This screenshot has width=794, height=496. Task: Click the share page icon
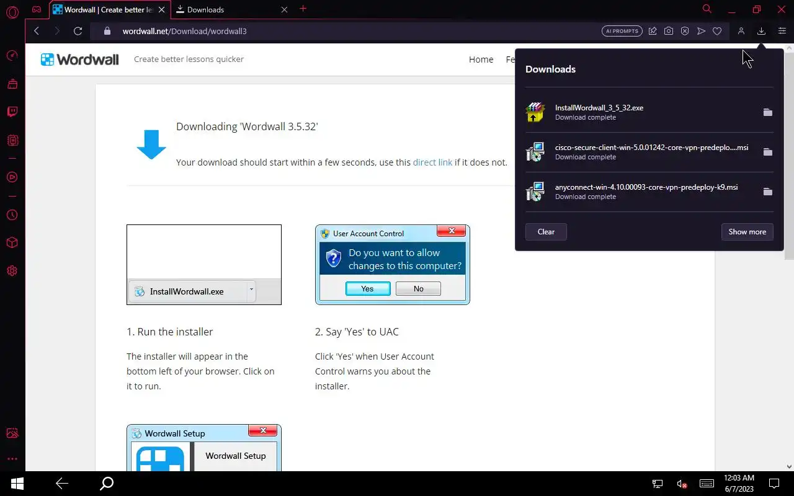653,31
